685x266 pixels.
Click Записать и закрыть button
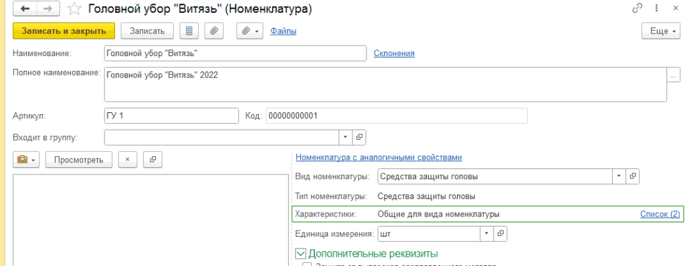[x=64, y=31]
